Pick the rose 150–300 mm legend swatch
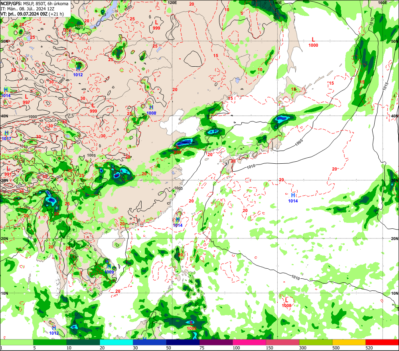Screen dimensions: 399x351 pyautogui.click(x=282, y=342)
